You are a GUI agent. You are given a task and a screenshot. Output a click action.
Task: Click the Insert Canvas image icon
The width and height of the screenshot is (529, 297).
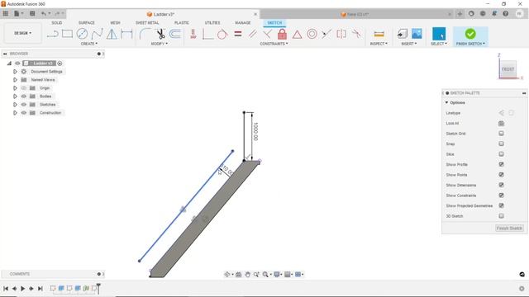click(417, 34)
